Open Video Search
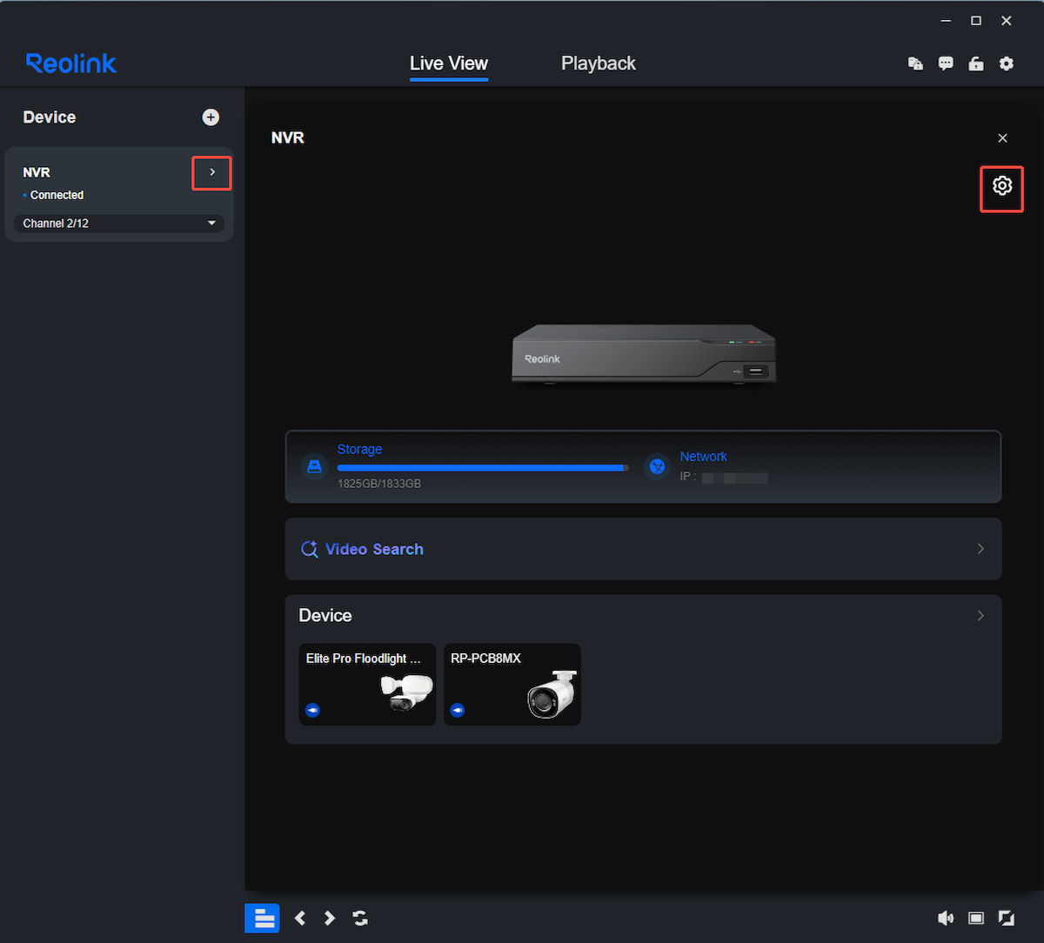 coord(643,549)
